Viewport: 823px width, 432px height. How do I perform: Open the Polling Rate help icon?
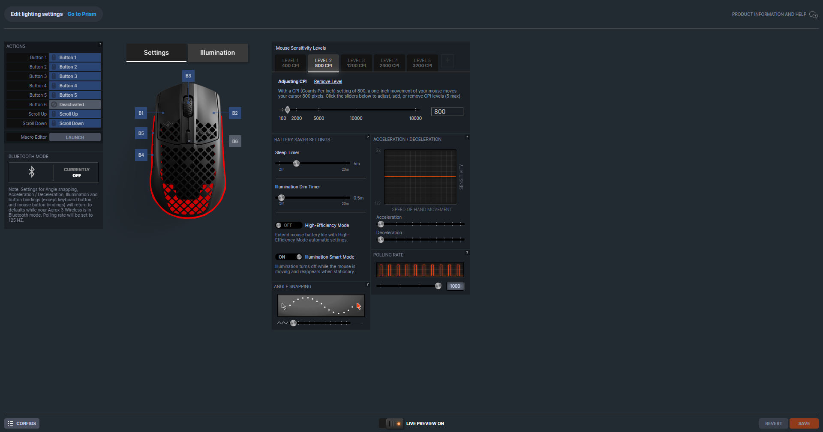coord(467,253)
